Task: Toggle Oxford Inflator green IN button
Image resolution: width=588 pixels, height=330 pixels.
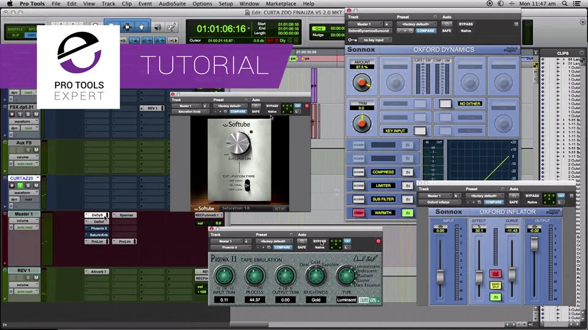Action: pos(496,297)
